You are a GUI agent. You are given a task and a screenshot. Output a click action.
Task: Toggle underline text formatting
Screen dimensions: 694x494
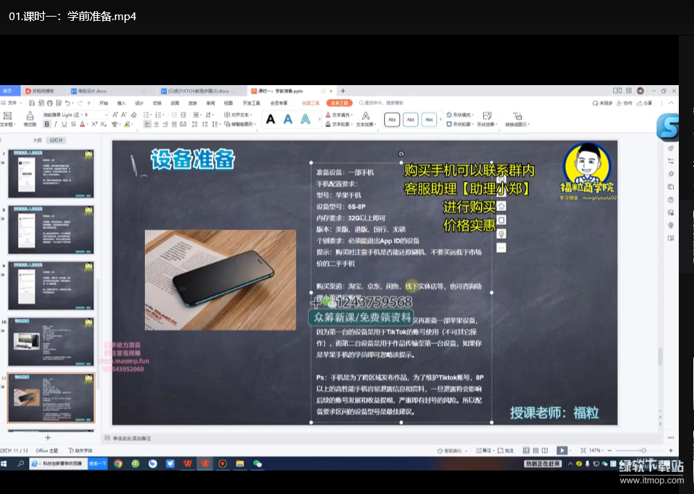[64, 125]
